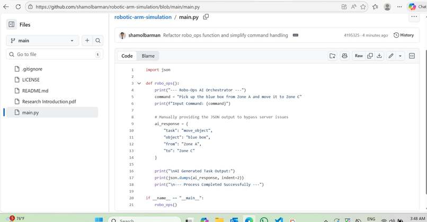Open Copilot Chat in the browser
Image resolution: width=427 pixels, height=222 pixels.
pos(417,7)
